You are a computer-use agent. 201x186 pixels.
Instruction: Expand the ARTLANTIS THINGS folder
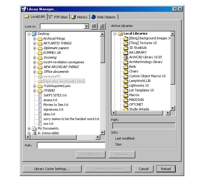coord(34,43)
